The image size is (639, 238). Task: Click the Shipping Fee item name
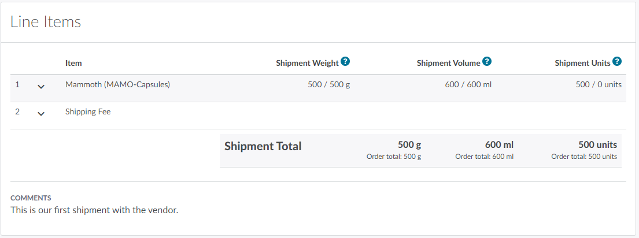pos(88,111)
